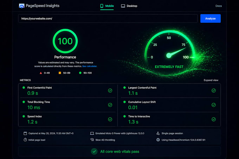Click the 1.3 s Time to Interactive value

(x=133, y=122)
